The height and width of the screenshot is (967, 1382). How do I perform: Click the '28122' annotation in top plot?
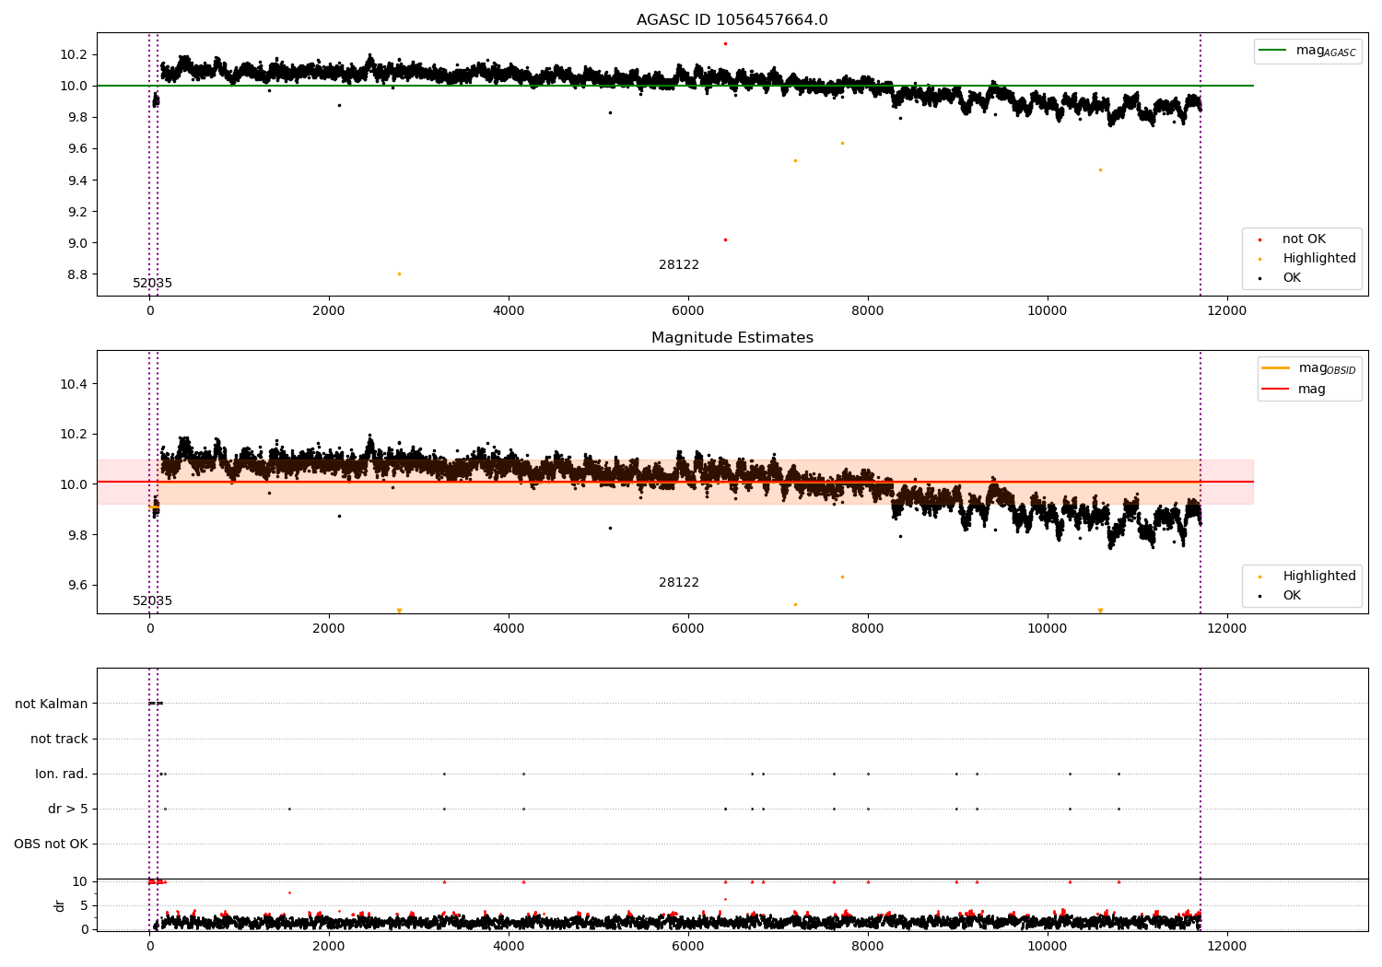[679, 265]
